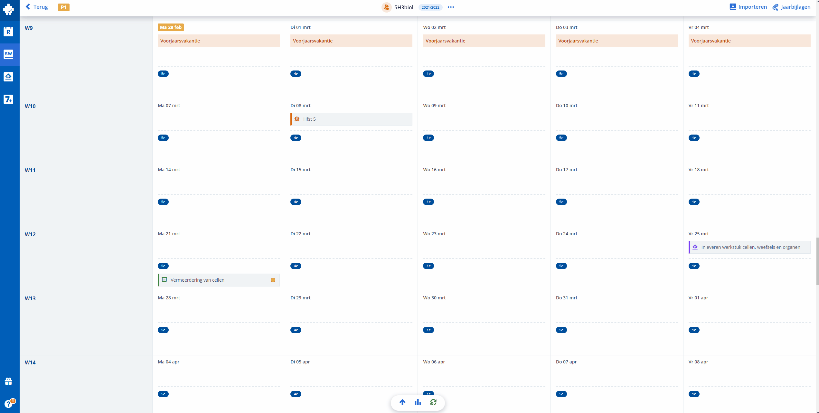Screen dimensions: 819x413
Task: Click the Importeren button
Action: (x=748, y=7)
